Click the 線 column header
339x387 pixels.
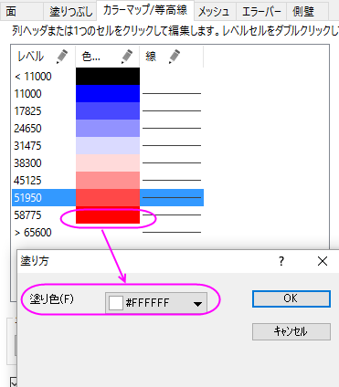[172, 57]
